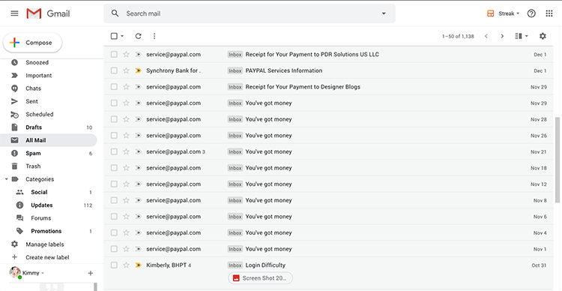
Task: Go to newer messages arrow
Action: [486, 36]
